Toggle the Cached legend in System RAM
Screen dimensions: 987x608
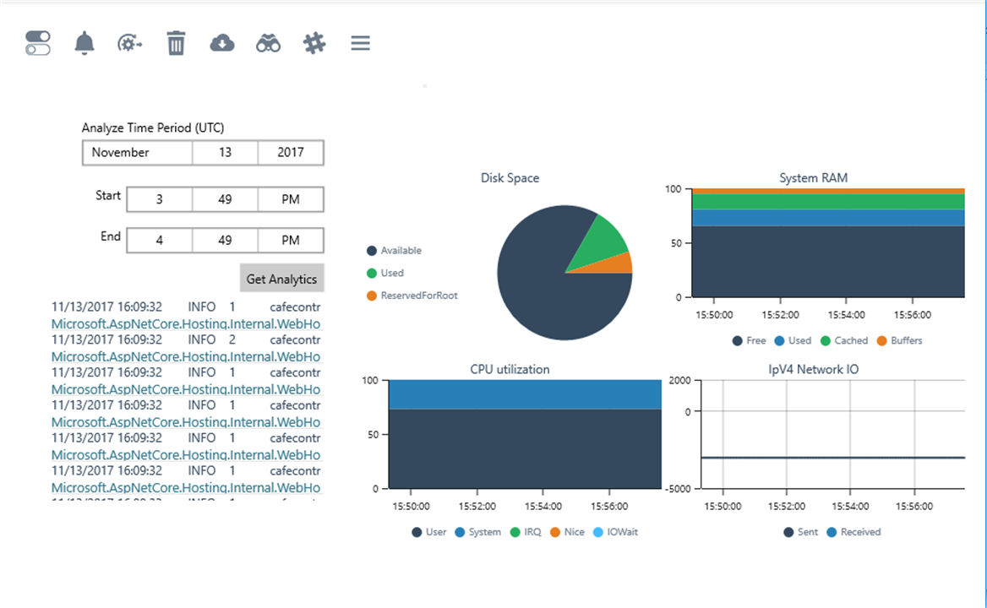pos(844,340)
